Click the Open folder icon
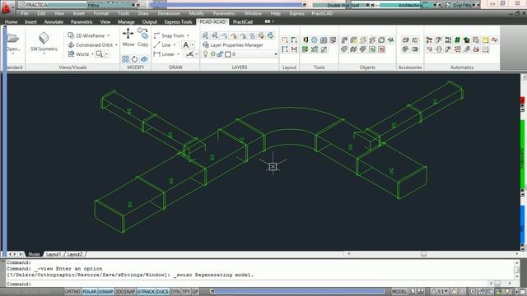The width and height of the screenshot is (527, 296). [13, 38]
